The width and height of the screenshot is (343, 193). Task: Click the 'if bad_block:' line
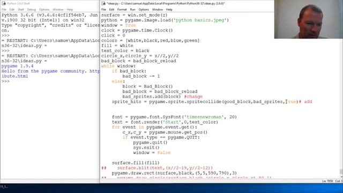pos(129,71)
